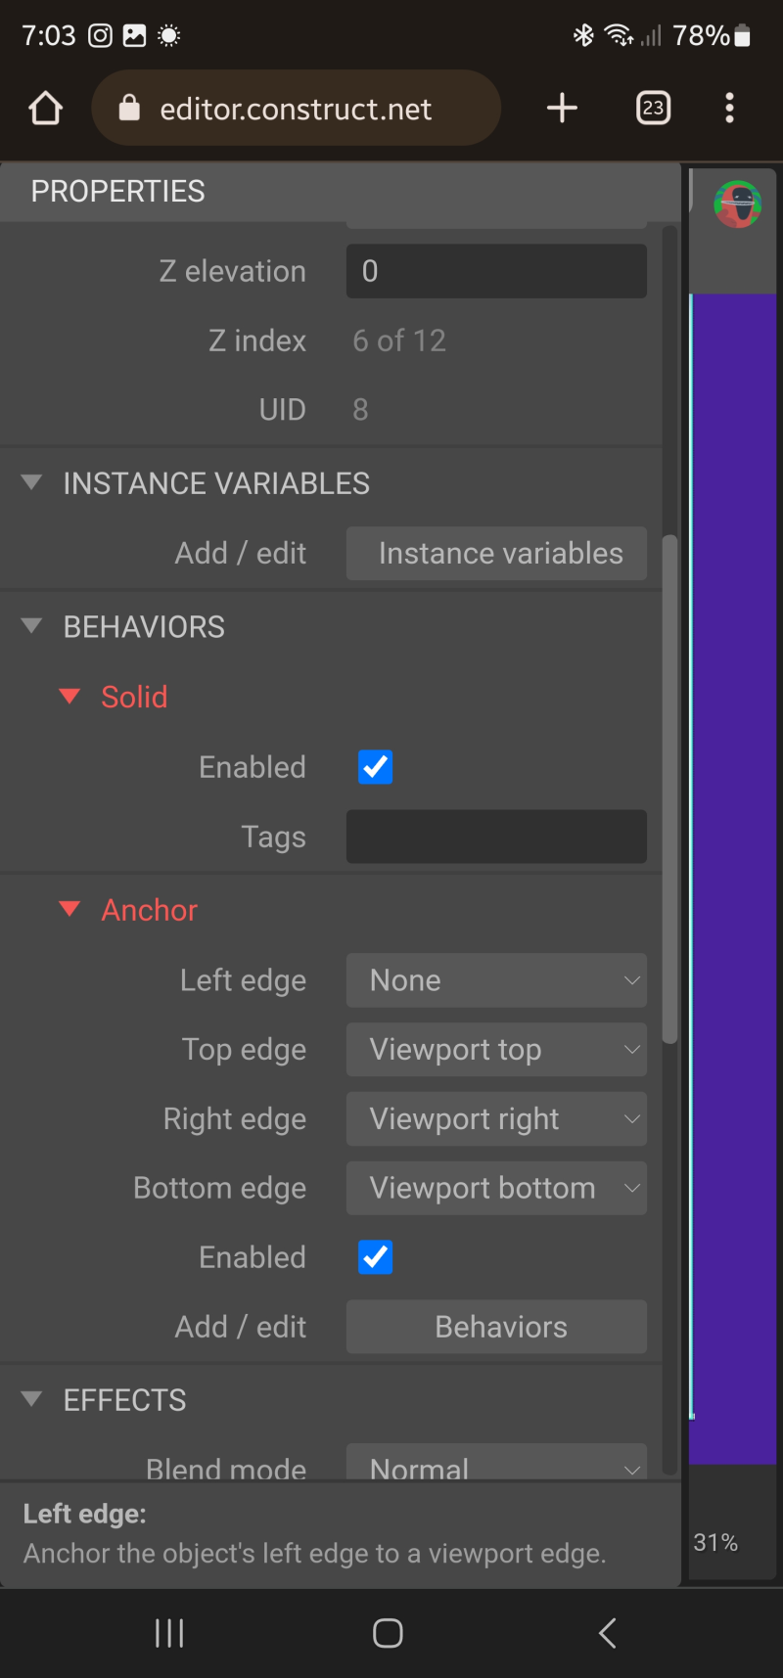Open Android recent apps button
The height and width of the screenshot is (1678, 783).
[x=169, y=1632]
